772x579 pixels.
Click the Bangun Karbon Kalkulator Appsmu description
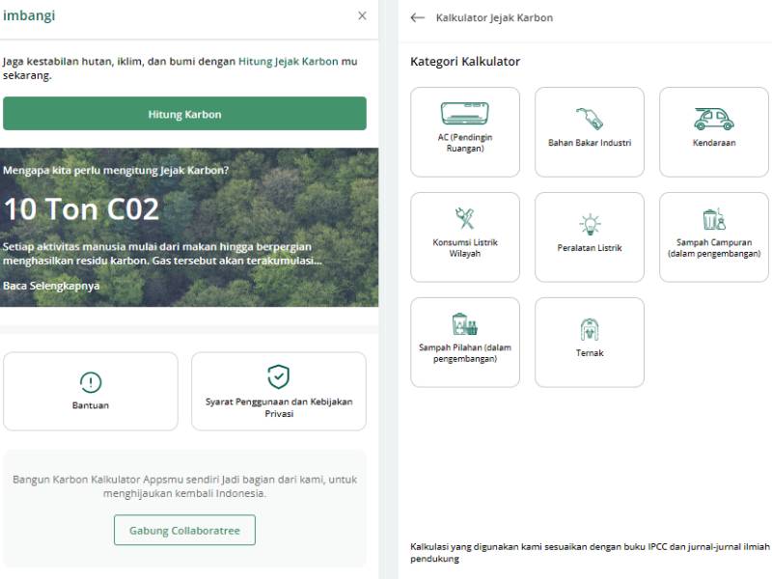[184, 486]
